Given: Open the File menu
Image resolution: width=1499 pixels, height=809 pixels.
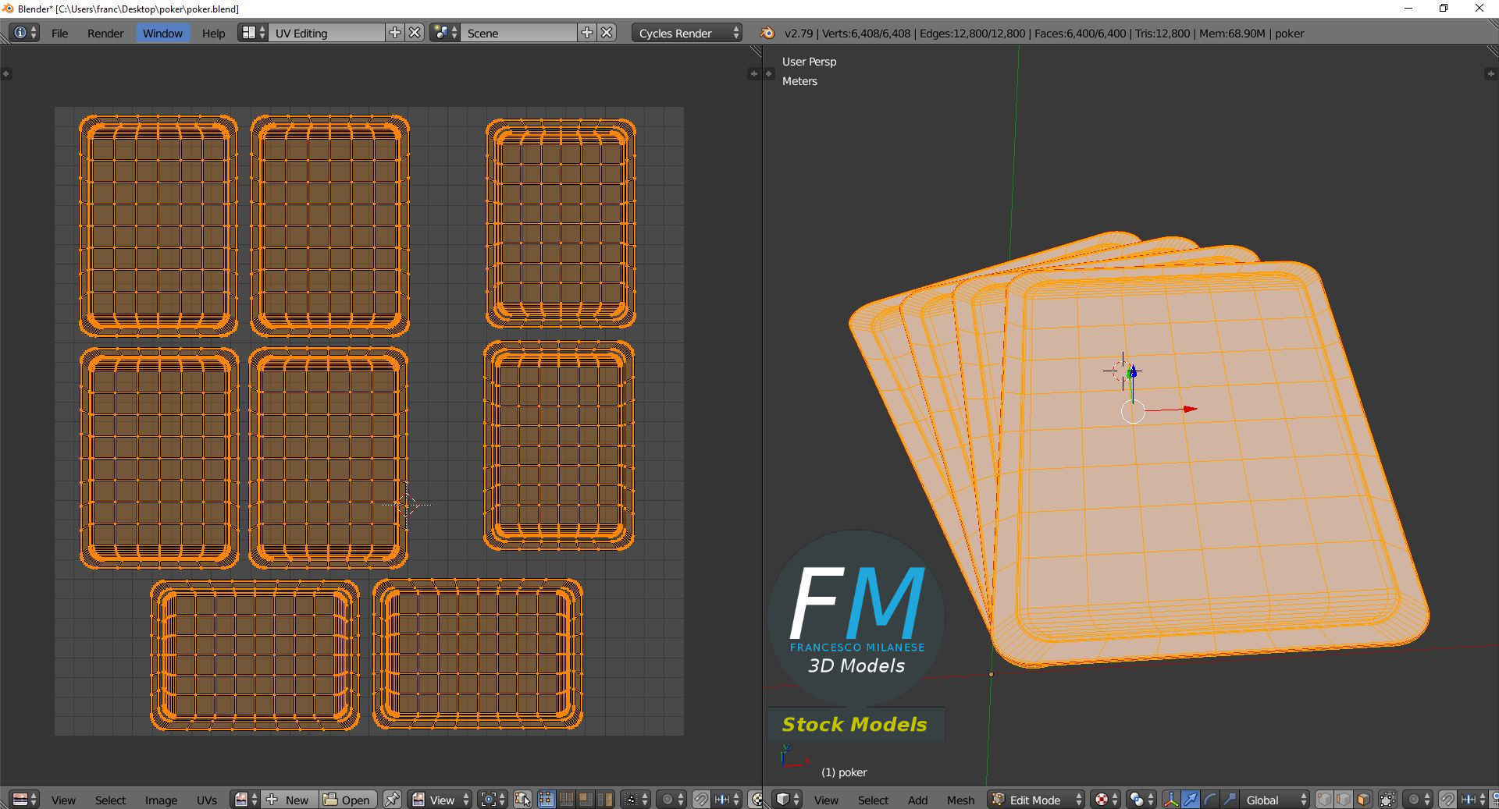Looking at the screenshot, I should pyautogui.click(x=59, y=33).
